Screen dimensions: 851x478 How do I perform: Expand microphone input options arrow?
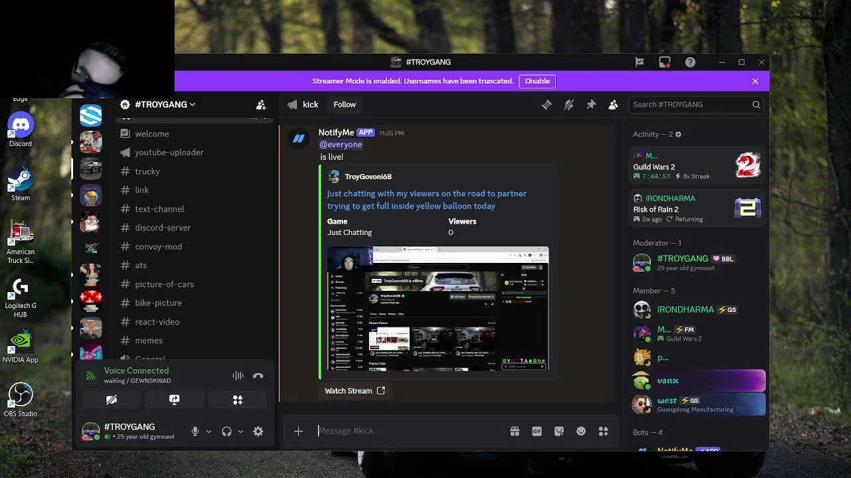point(209,432)
